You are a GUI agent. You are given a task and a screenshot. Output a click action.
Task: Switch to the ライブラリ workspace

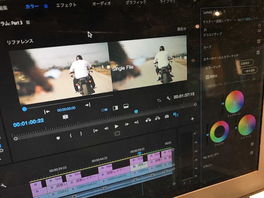(167, 1)
